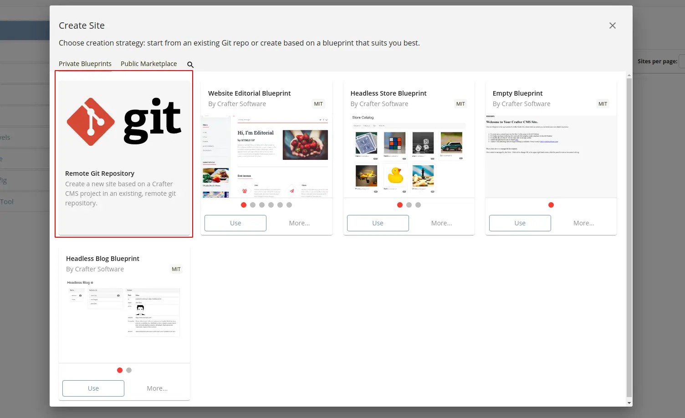This screenshot has width=685, height=418.
Task: Open More details for Website Editorial Blueprint
Action: pyautogui.click(x=299, y=223)
